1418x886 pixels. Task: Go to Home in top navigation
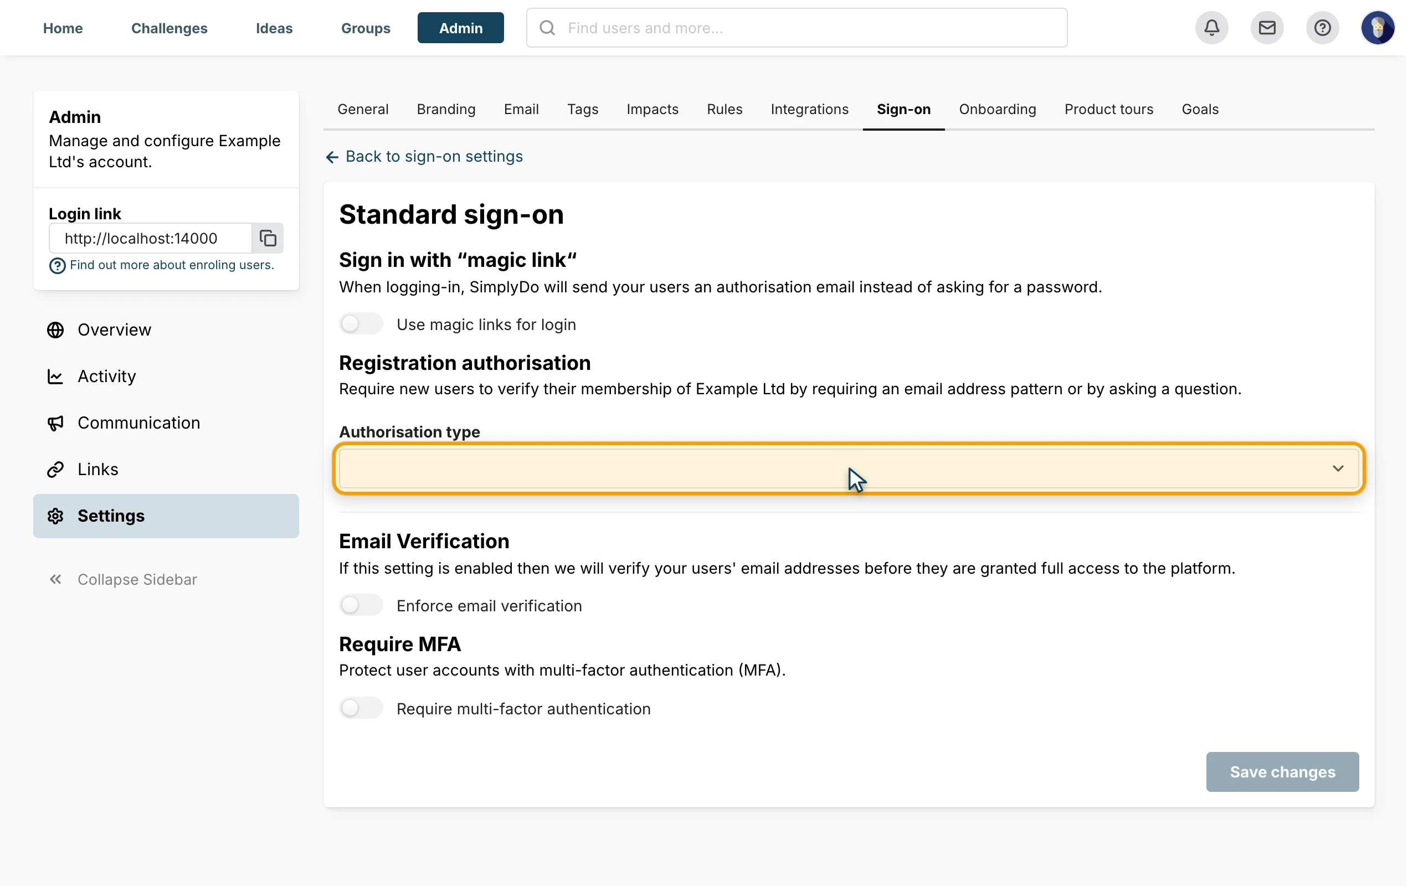click(x=63, y=28)
